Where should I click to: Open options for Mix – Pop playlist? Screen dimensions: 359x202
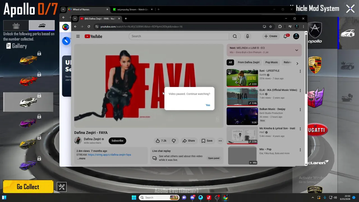click(300, 150)
